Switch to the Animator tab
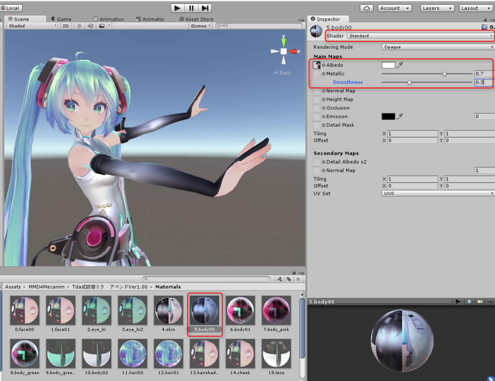This screenshot has height=381, width=495. click(x=150, y=19)
